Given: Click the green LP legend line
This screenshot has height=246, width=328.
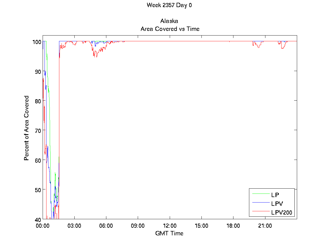Looking at the screenshot, I should tap(260, 194).
